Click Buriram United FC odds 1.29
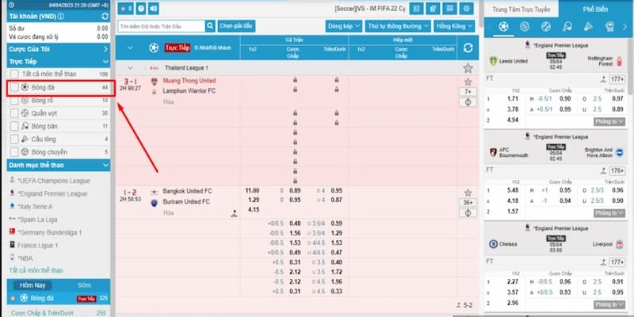Viewport: 634px width, 317px height. click(254, 201)
